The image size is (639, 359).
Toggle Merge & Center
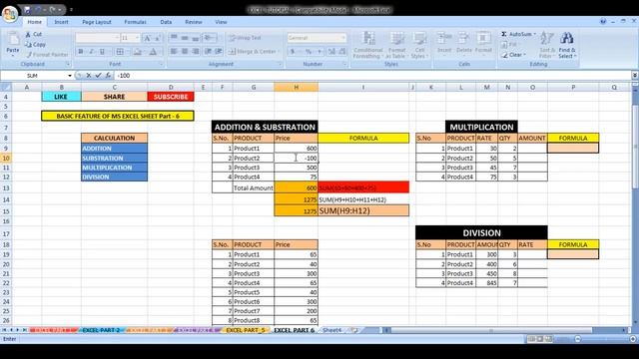coord(252,51)
